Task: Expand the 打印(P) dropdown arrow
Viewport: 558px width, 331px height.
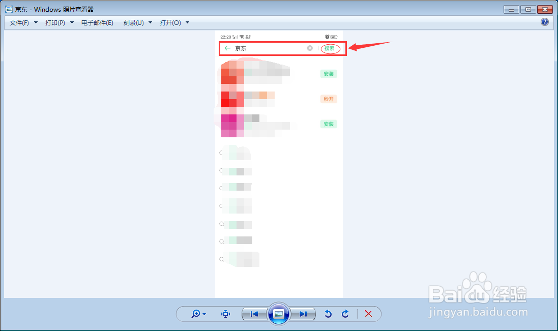Action: click(x=72, y=22)
